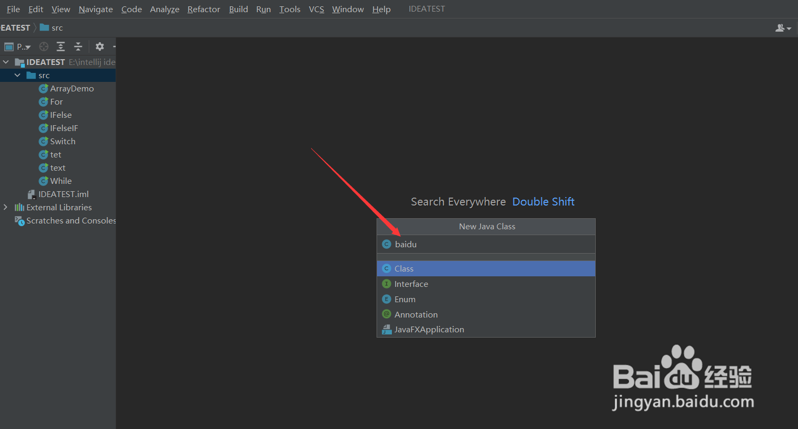This screenshot has width=798, height=429.
Task: Click the IDEATEST.iml file icon
Action: pos(32,194)
